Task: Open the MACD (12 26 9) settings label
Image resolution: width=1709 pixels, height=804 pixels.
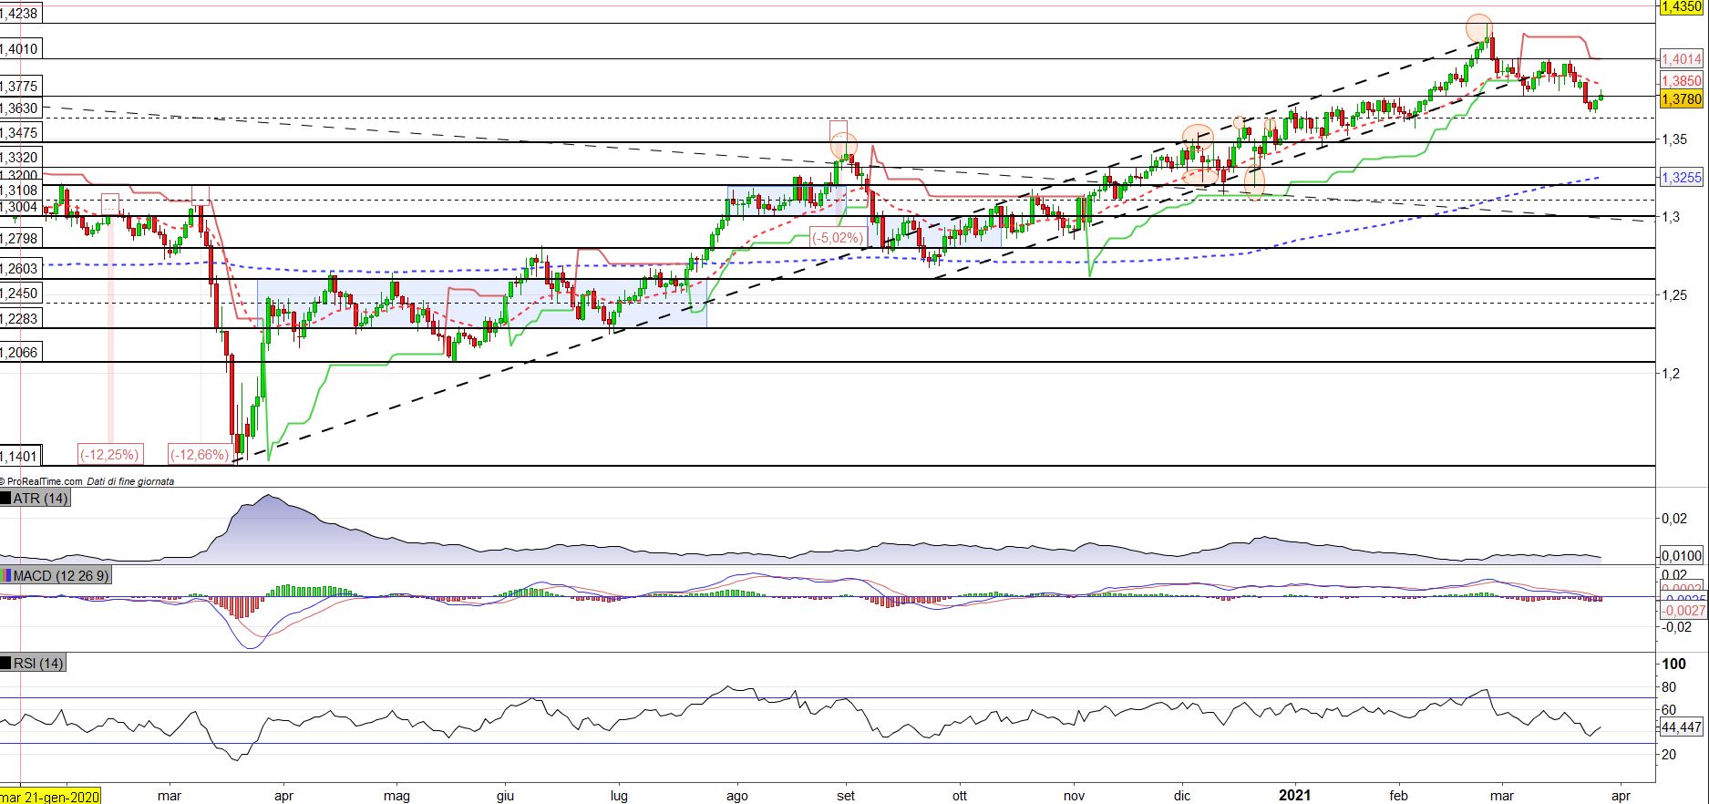Action: pyautogui.click(x=60, y=576)
